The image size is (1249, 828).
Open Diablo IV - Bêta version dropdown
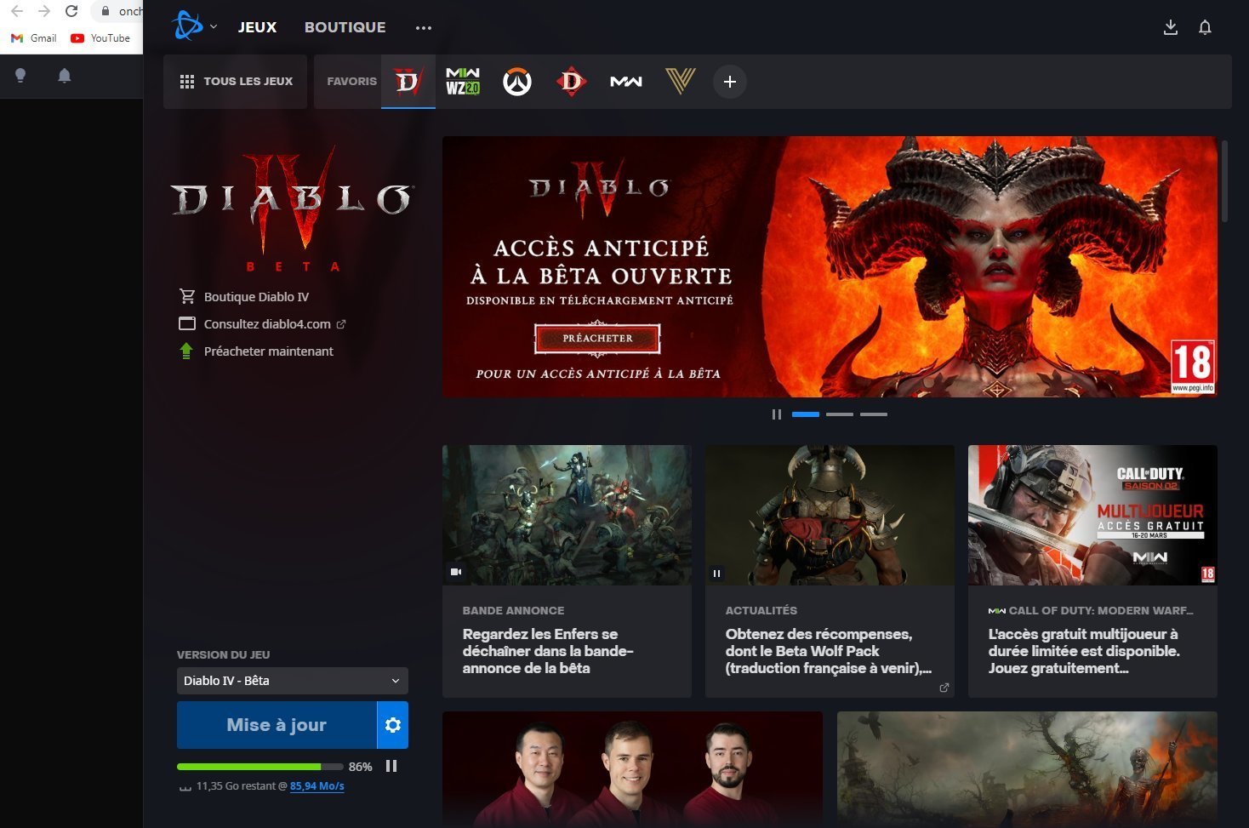click(293, 681)
